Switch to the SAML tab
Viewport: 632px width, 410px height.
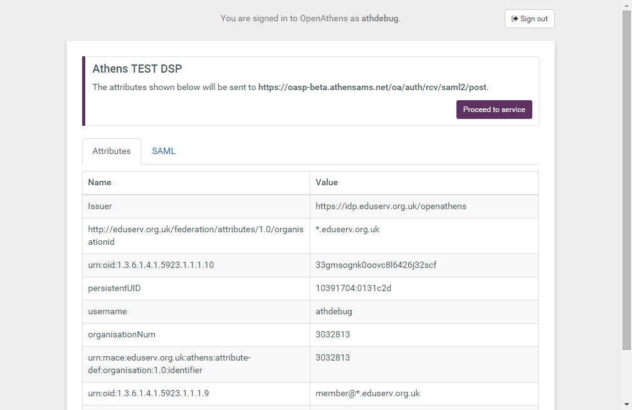164,151
